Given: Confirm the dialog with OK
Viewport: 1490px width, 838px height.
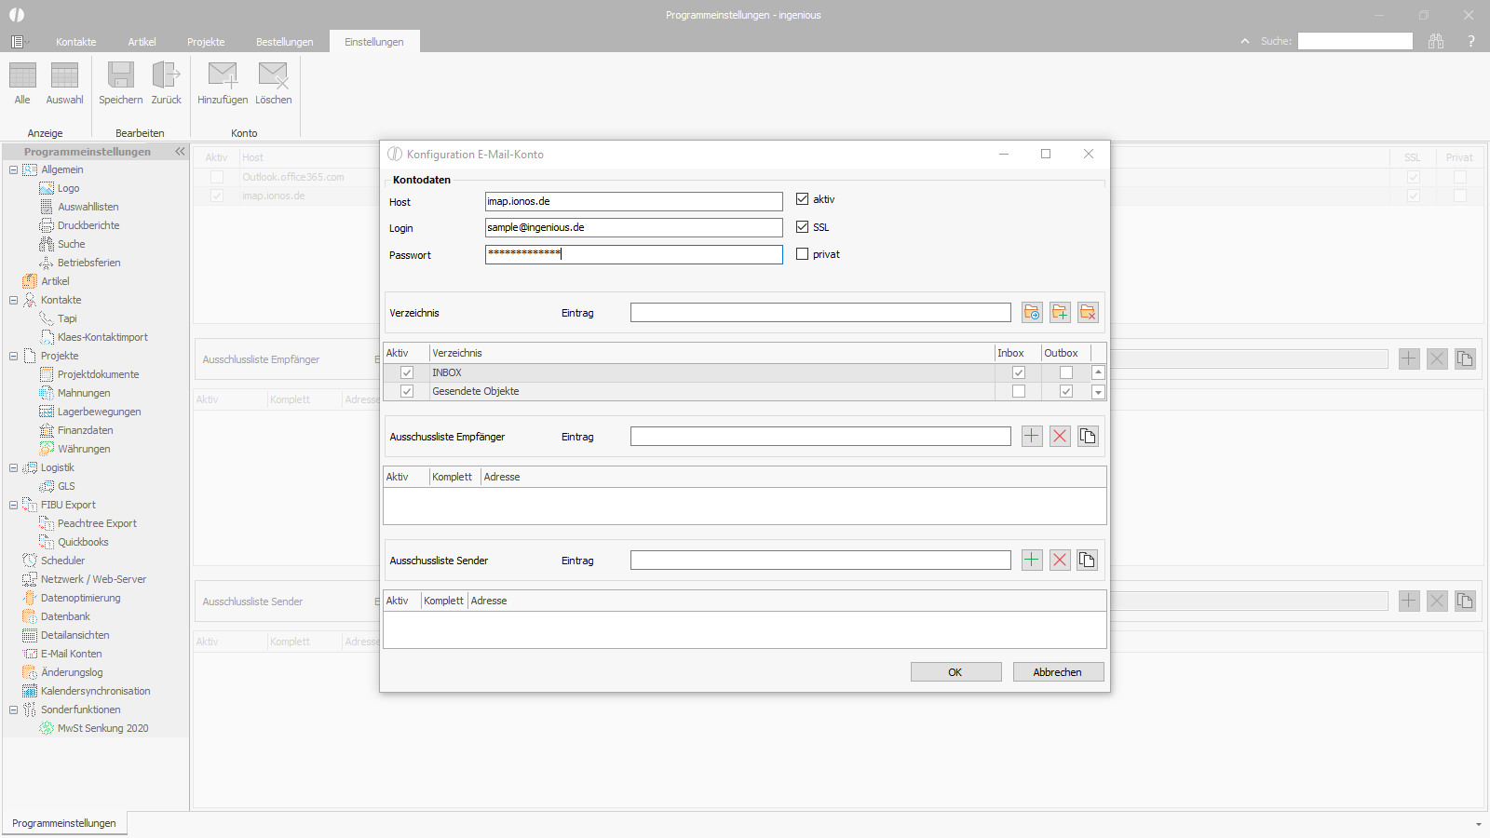Looking at the screenshot, I should pyautogui.click(x=955, y=672).
